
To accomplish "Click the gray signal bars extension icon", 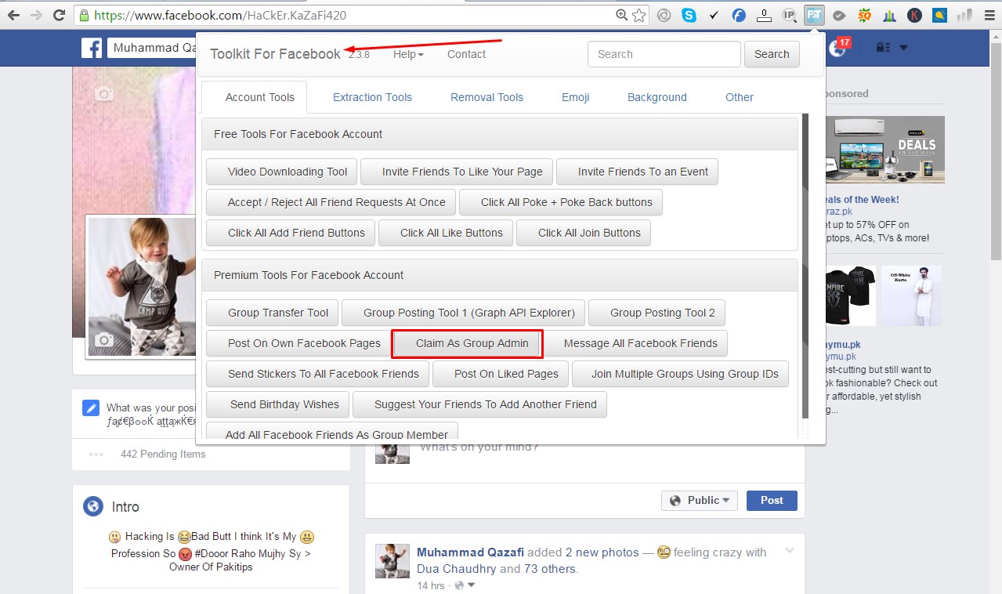I will tap(964, 15).
